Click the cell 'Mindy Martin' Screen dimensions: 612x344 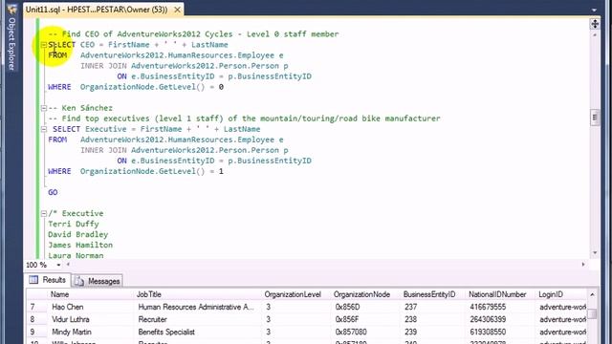[91, 332]
